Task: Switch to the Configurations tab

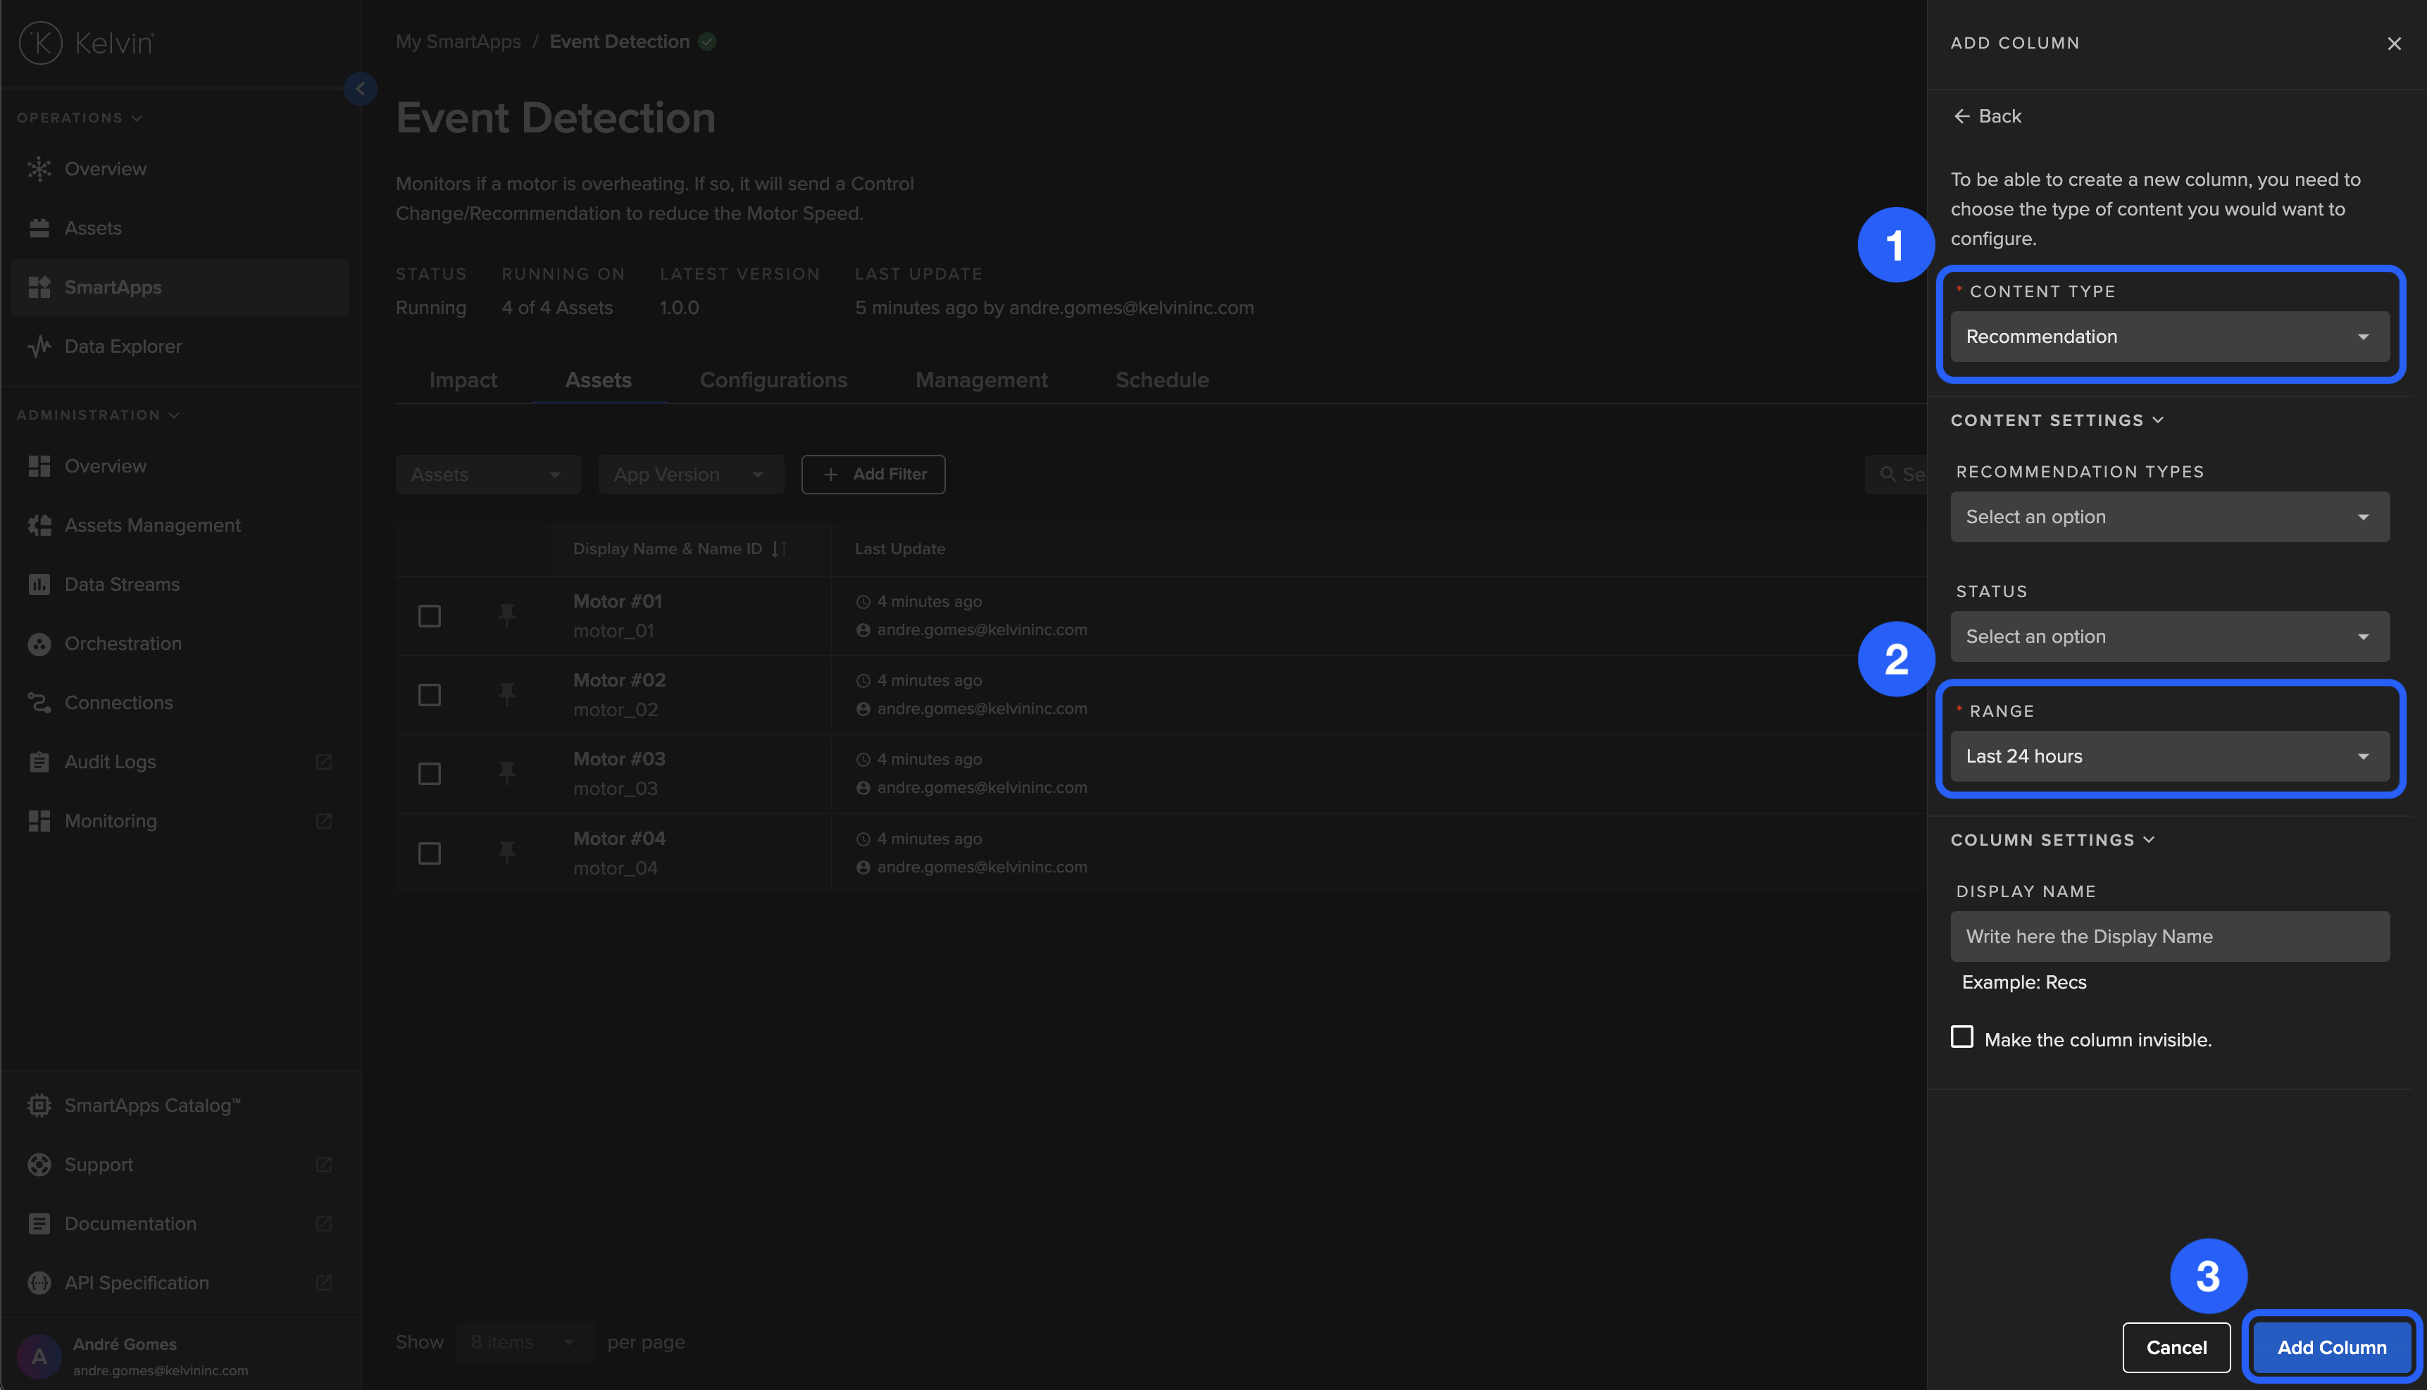Action: [773, 381]
